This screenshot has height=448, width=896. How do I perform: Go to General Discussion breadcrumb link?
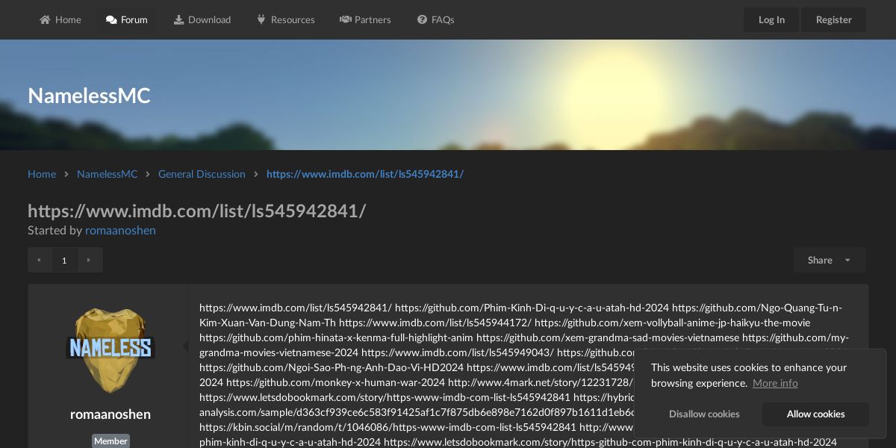[202, 174]
